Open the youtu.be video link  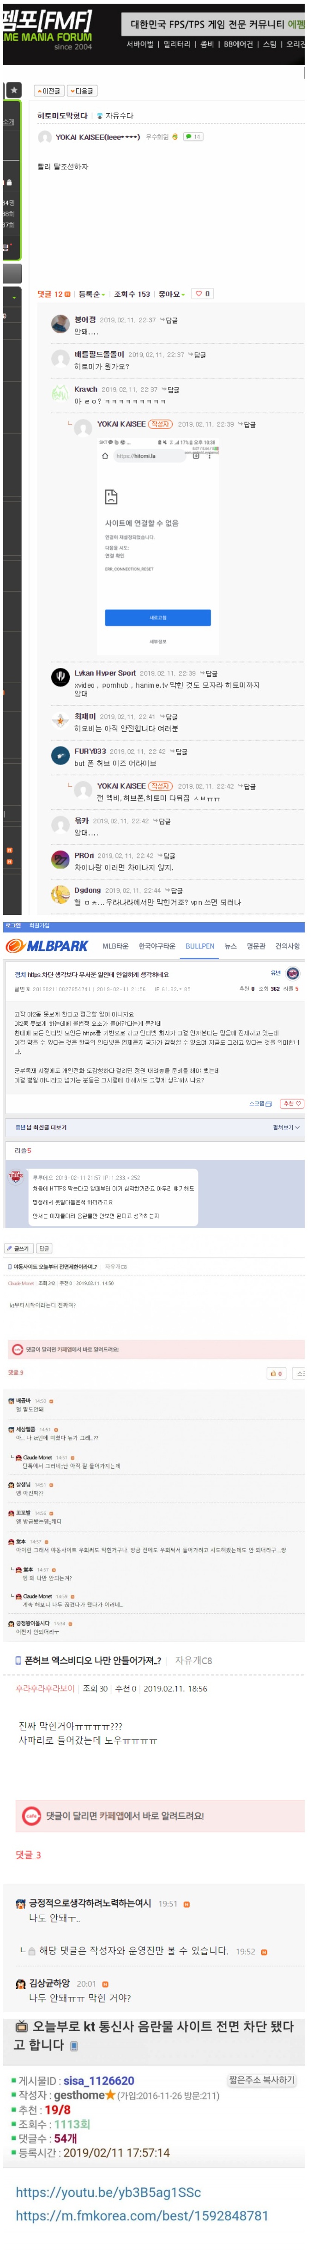coord(108,2192)
